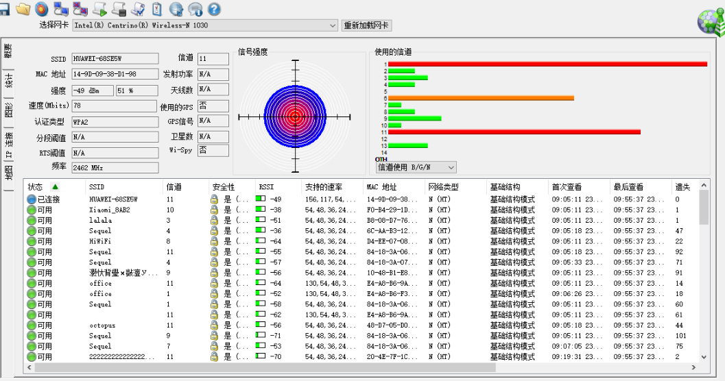Viewport: 725px width, 381px height.
Task: Click the red channel 11 usage bar
Action: coord(514,132)
